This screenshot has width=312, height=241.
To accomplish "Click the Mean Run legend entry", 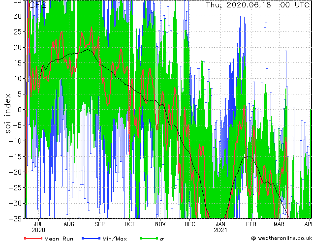I will [x=59, y=239].
